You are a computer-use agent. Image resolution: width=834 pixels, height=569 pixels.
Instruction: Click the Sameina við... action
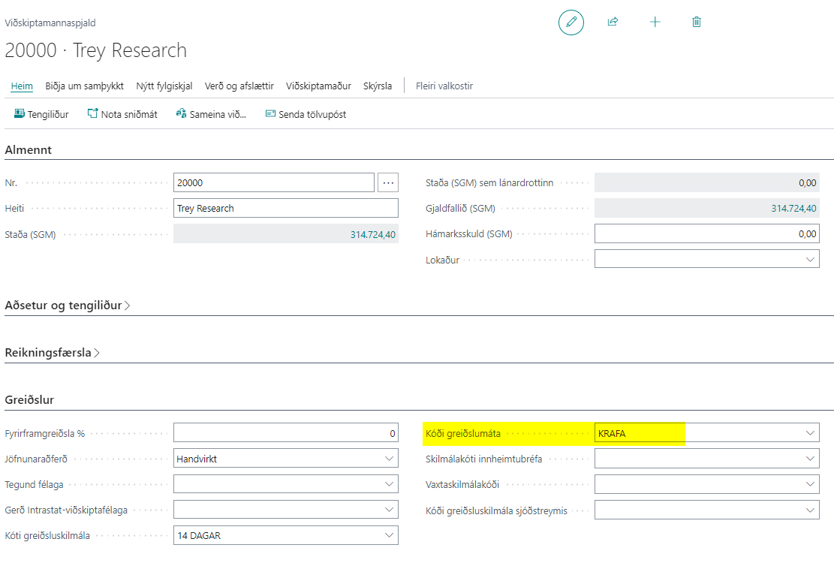click(211, 114)
